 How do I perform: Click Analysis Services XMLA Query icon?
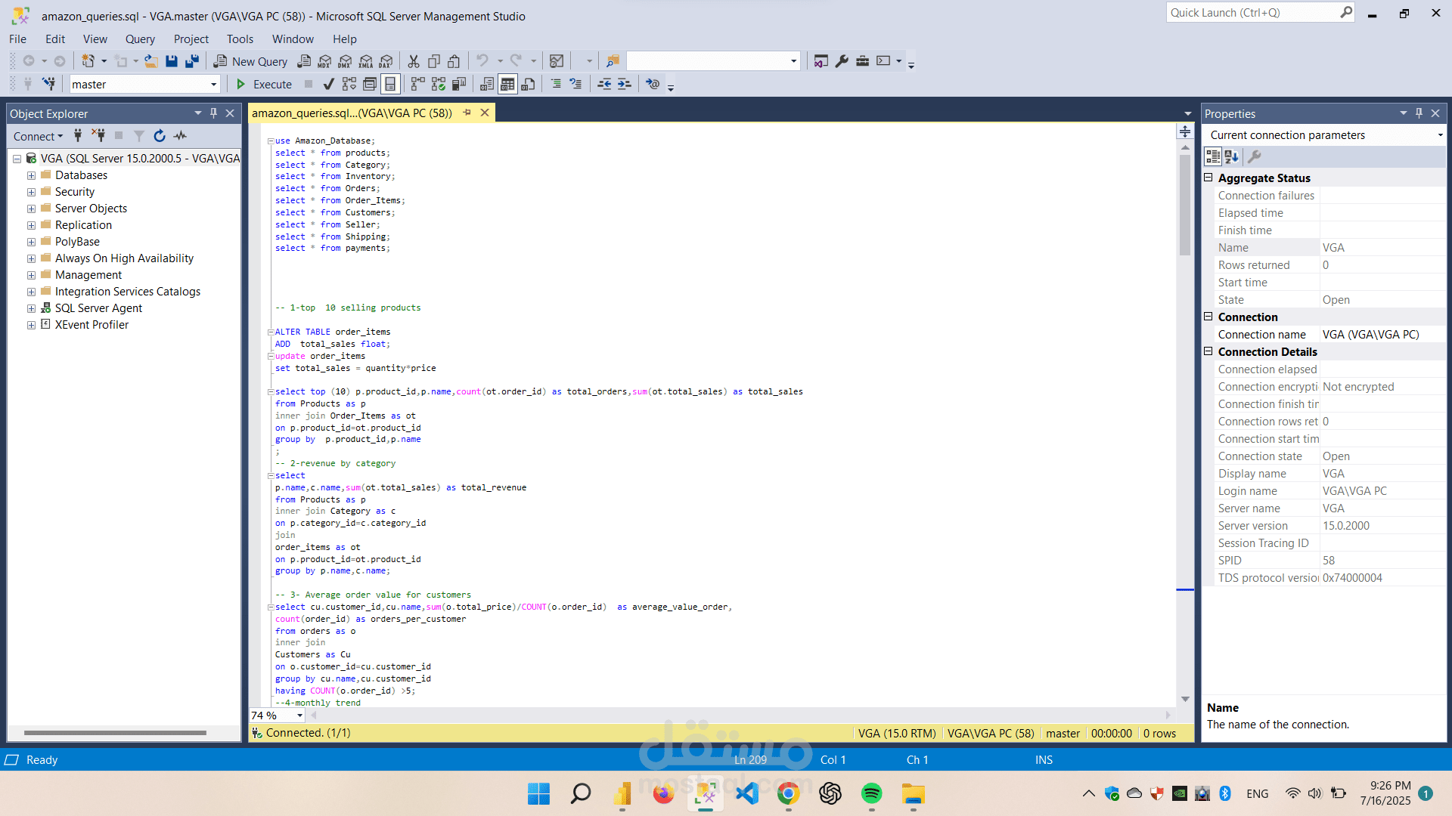pos(366,61)
